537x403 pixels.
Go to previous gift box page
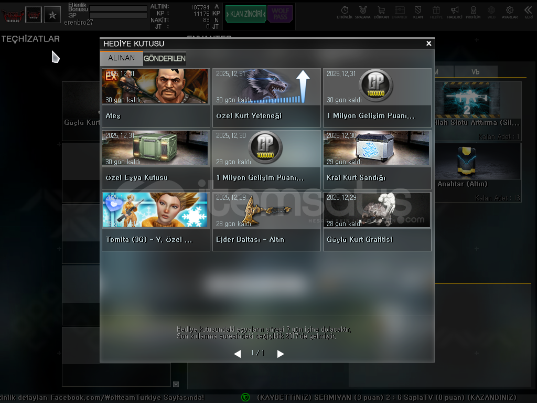(238, 354)
